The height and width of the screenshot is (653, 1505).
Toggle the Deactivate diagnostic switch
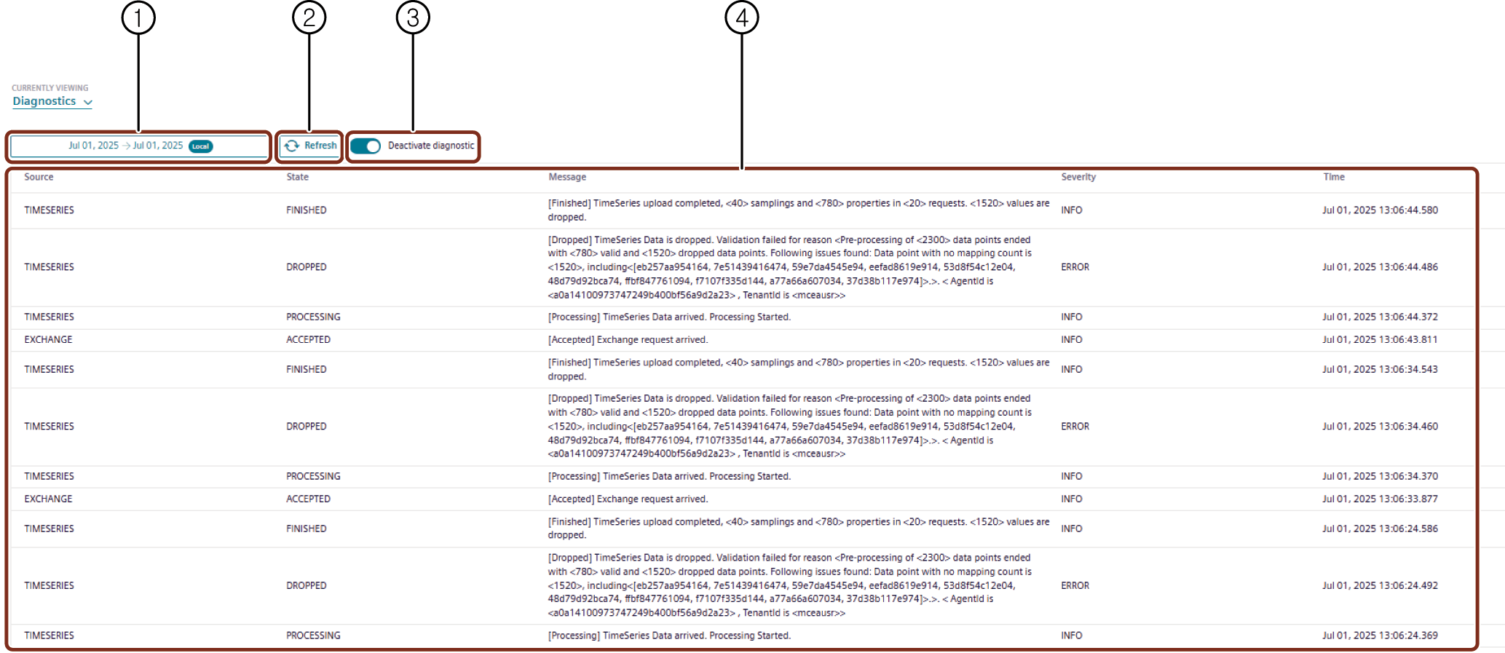(x=366, y=146)
